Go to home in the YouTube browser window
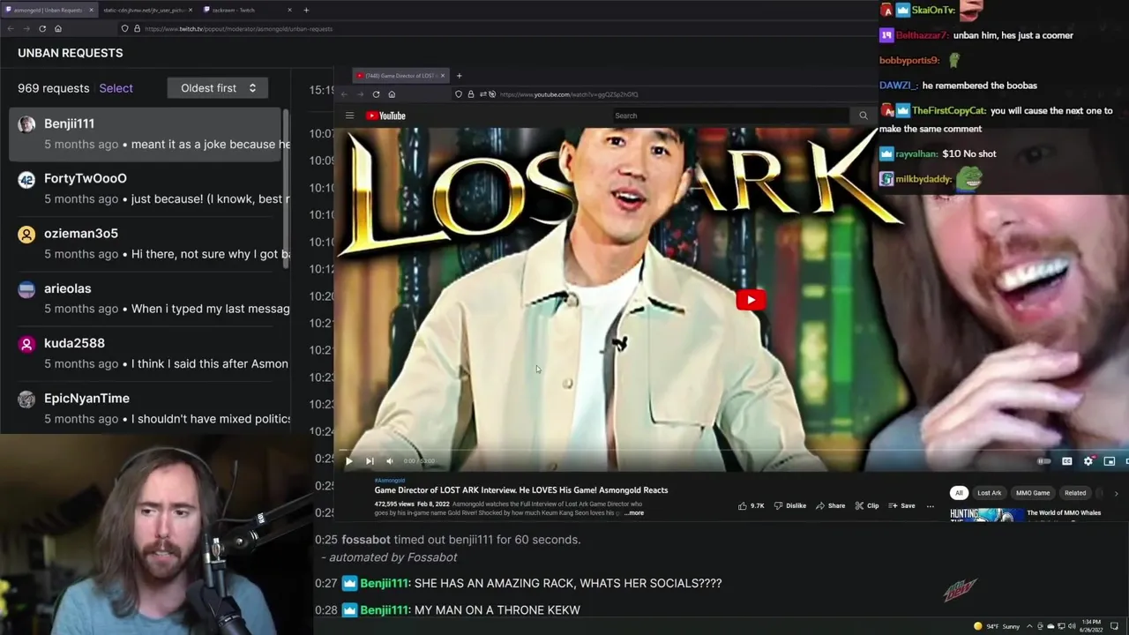 click(392, 94)
